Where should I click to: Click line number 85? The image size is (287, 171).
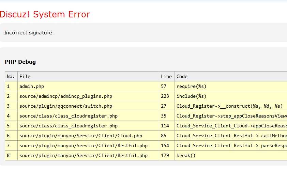click(167, 136)
